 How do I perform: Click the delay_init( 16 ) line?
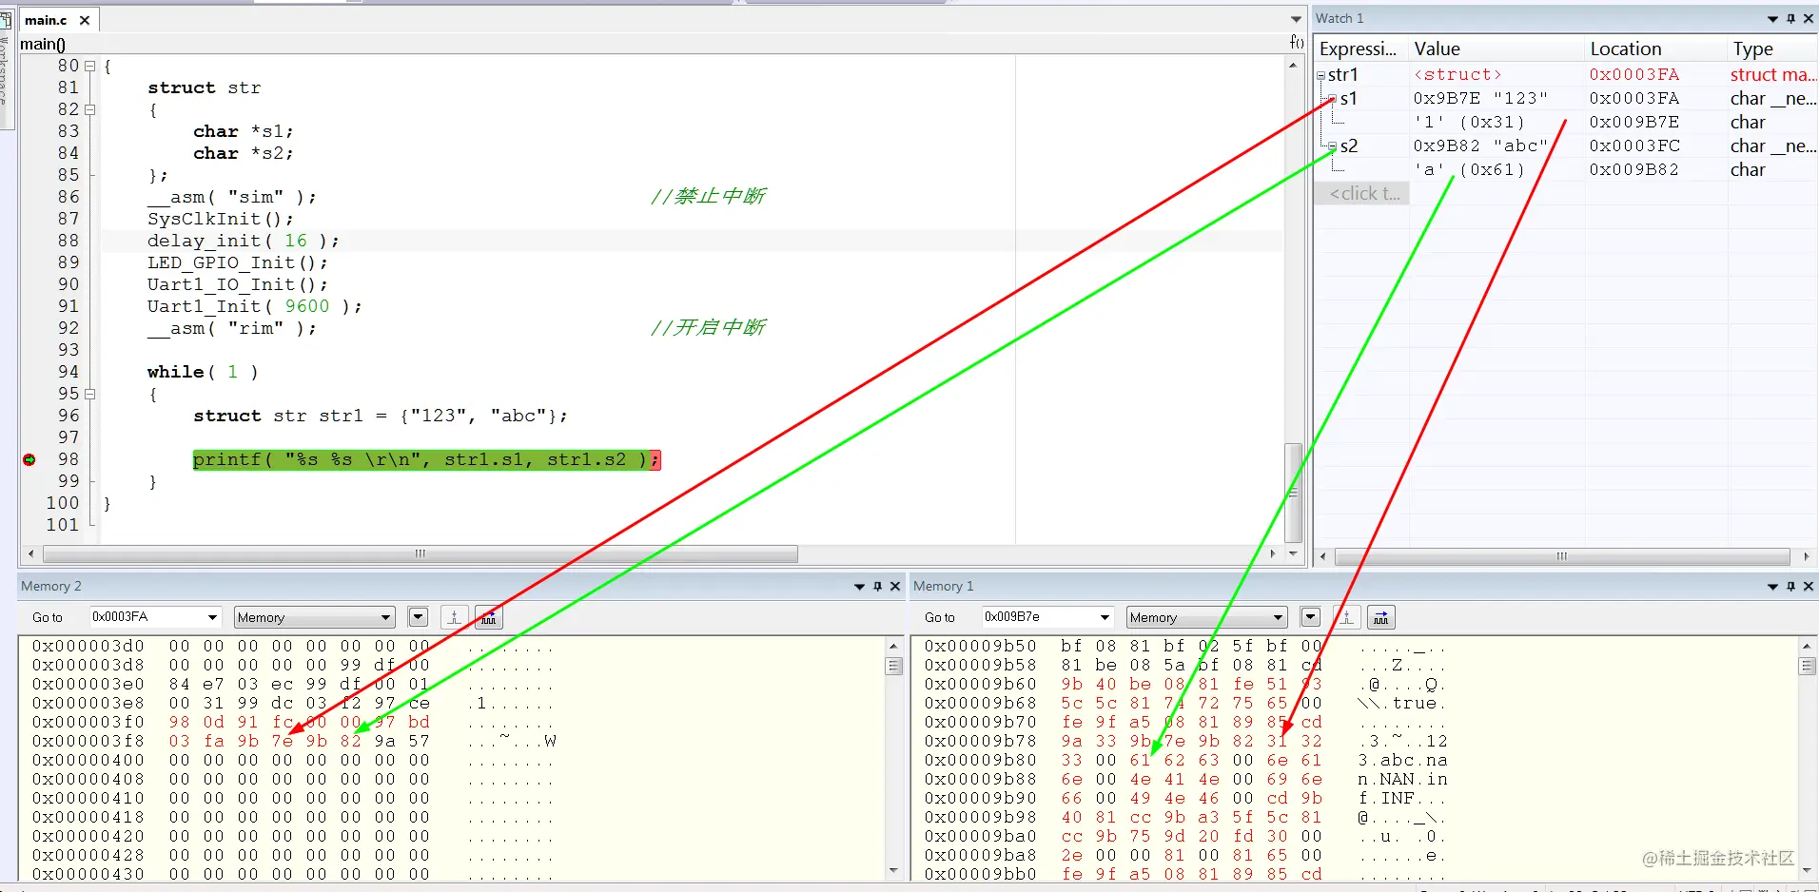coord(243,242)
